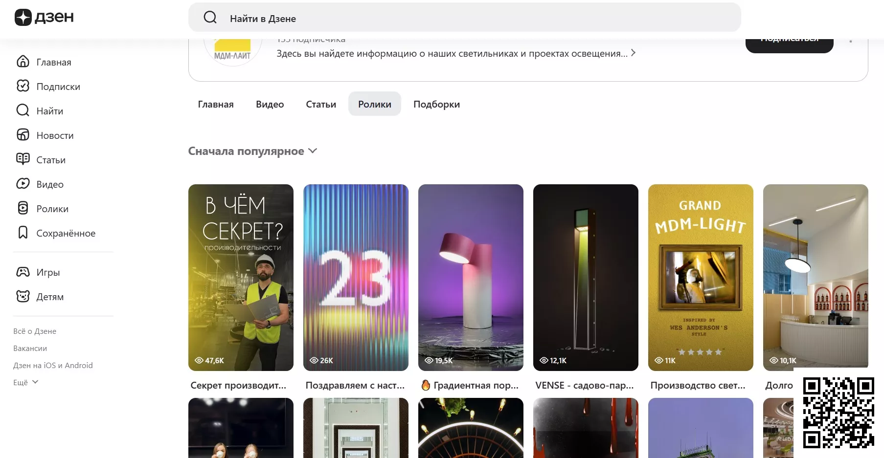This screenshot has height=458, width=884.
Task: Click the Сохранённое bookmark icon
Action: click(23, 233)
